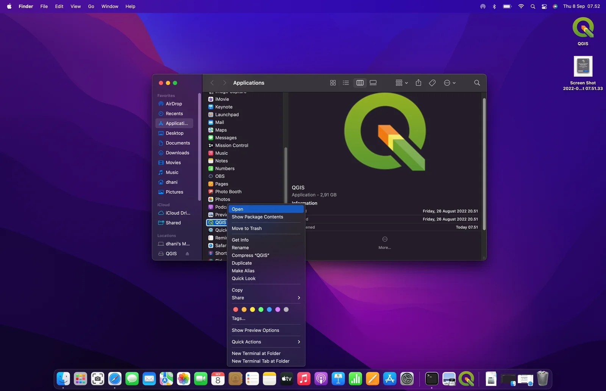
Task: Open Control Center in the menu bar
Action: point(544,6)
